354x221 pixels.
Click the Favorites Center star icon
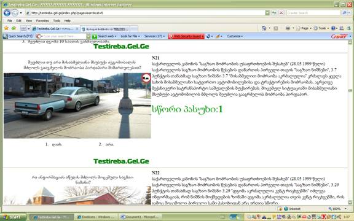click(6, 28)
